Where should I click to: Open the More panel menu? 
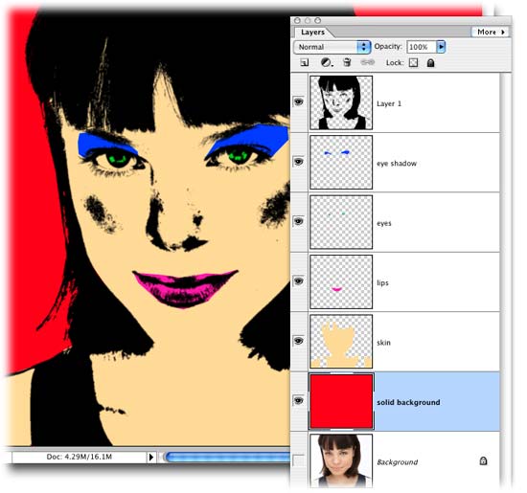(491, 32)
